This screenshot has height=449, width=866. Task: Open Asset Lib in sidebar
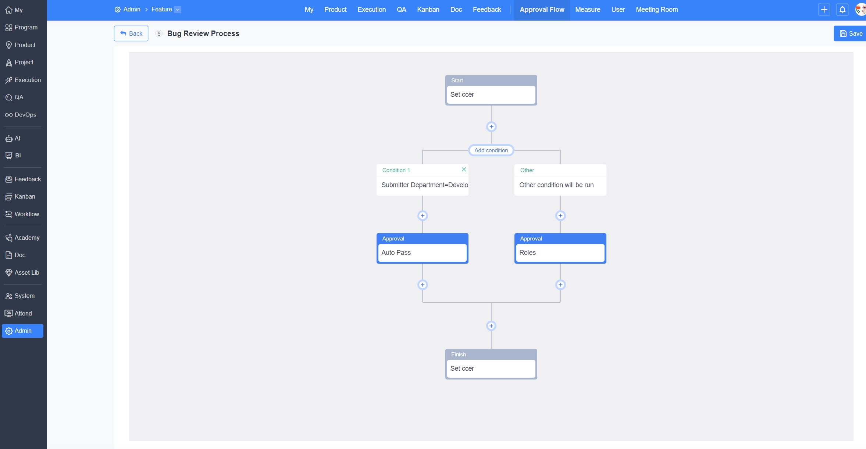(22, 273)
